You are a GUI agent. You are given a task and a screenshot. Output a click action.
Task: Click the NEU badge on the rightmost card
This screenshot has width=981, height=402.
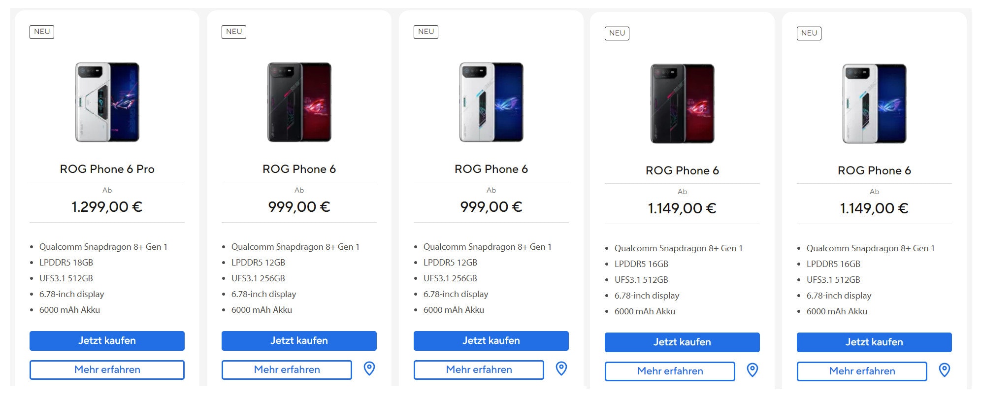pos(808,33)
